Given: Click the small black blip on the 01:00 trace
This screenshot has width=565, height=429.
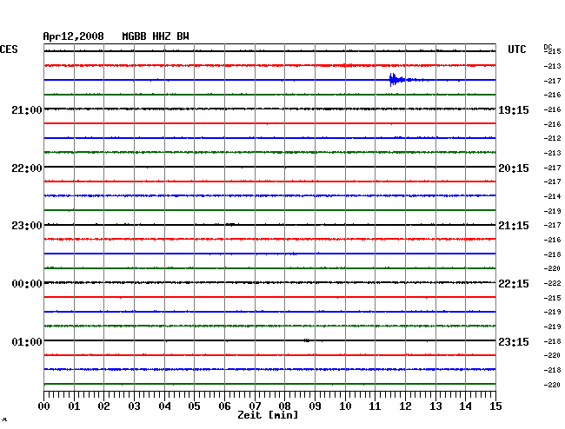Looking at the screenshot, I should pos(307,340).
